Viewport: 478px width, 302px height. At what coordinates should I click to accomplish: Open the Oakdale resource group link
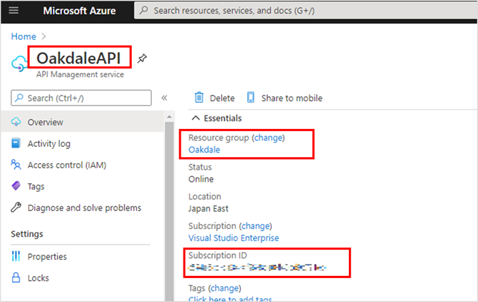204,150
